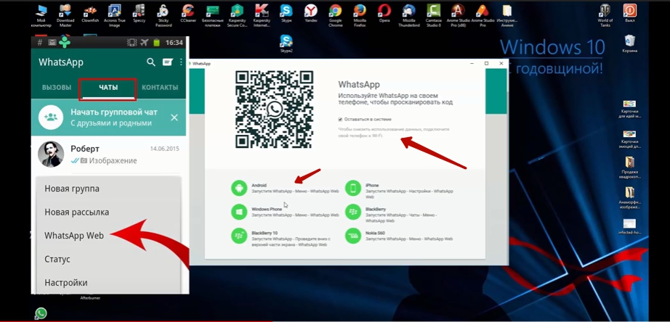This screenshot has width=670, height=322.
Task: Open Kaspersky Internet Security shortcut
Action: (262, 15)
